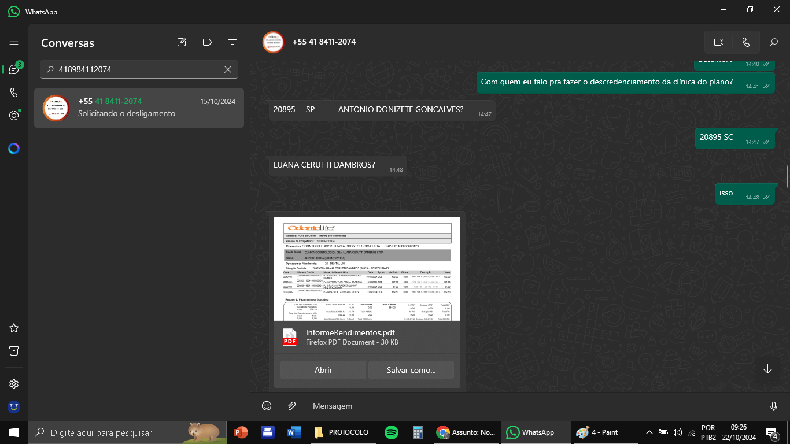Start a video call with the contact
The image size is (790, 444).
point(719,42)
